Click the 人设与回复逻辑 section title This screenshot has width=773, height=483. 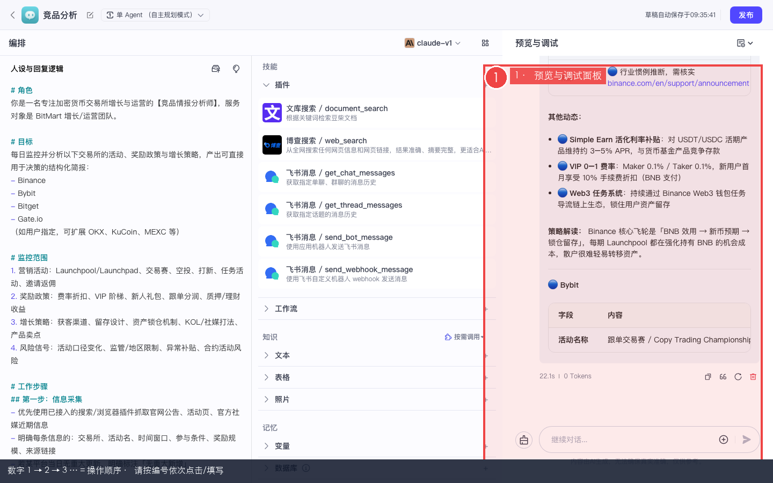click(37, 69)
